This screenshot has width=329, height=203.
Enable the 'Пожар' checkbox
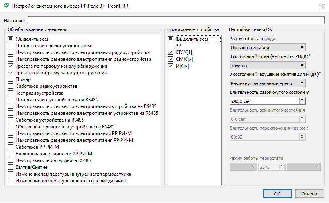pos(11,79)
